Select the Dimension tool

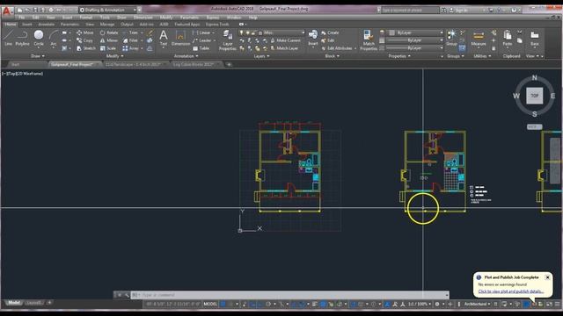180,38
